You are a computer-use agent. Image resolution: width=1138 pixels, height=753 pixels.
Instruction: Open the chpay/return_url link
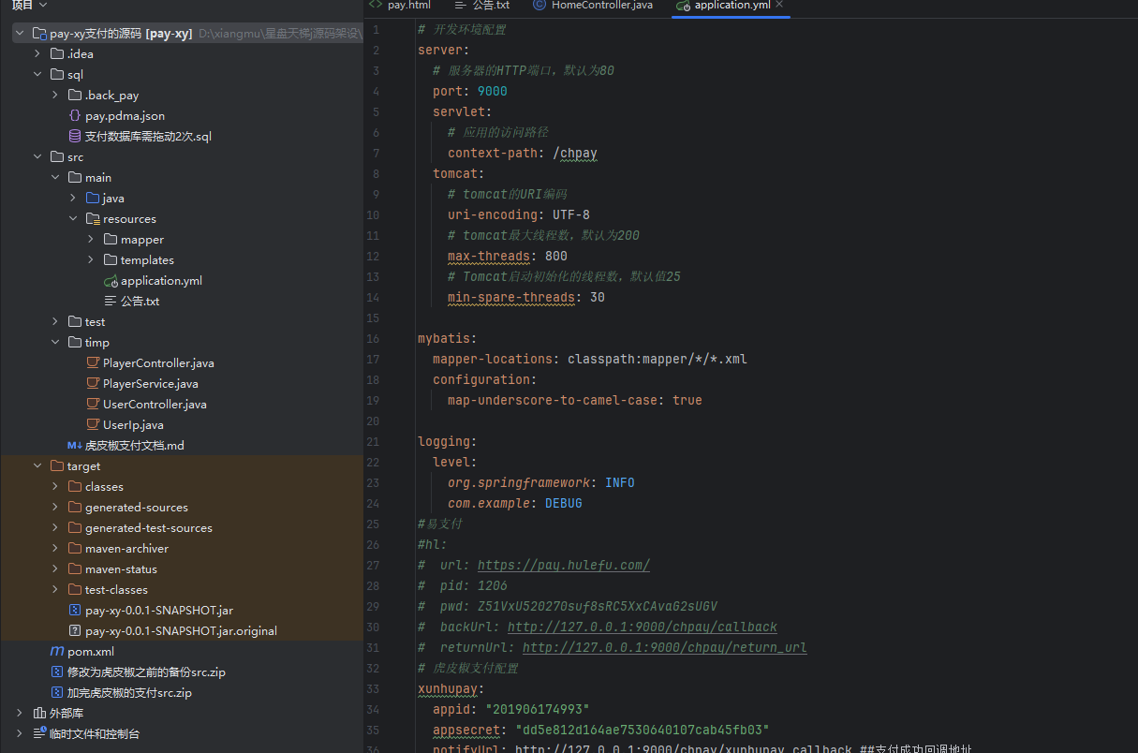pyautogui.click(x=664, y=647)
